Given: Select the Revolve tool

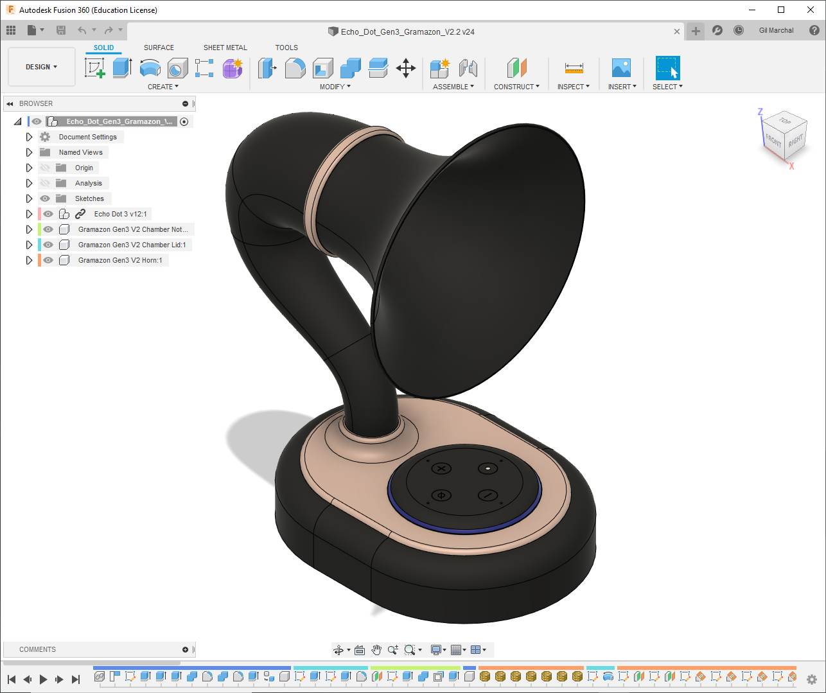Looking at the screenshot, I should point(150,67).
